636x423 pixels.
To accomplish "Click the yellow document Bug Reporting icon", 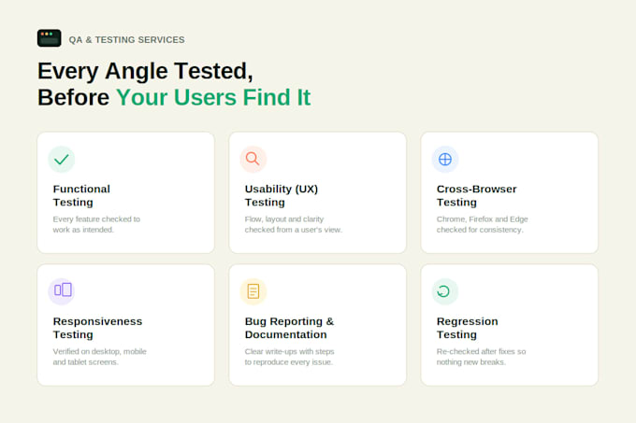I will click(253, 291).
